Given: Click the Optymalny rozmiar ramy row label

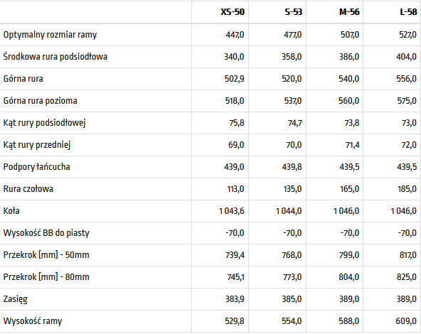Looking at the screenshot, I should click(50, 35).
